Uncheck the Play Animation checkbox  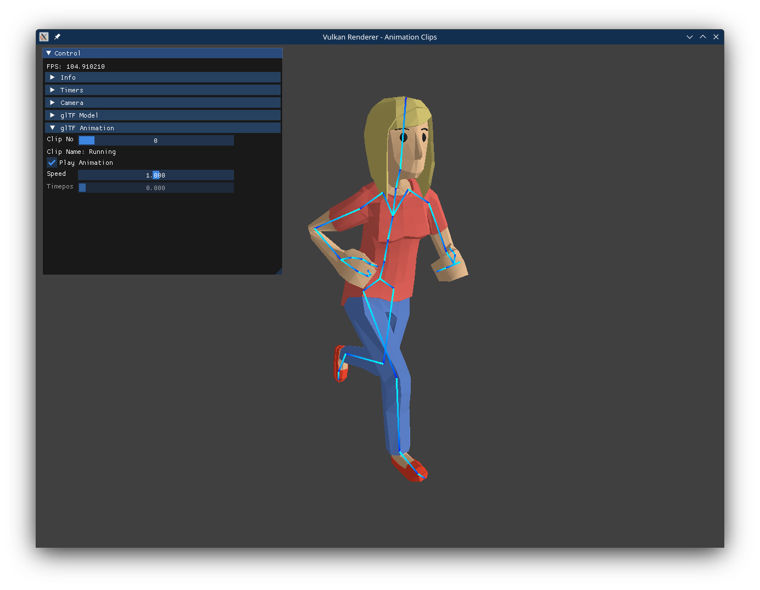click(x=52, y=163)
